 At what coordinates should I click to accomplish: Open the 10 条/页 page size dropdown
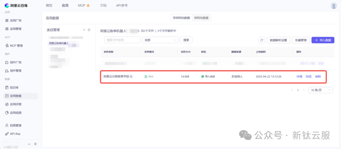pyautogui.click(x=320, y=90)
